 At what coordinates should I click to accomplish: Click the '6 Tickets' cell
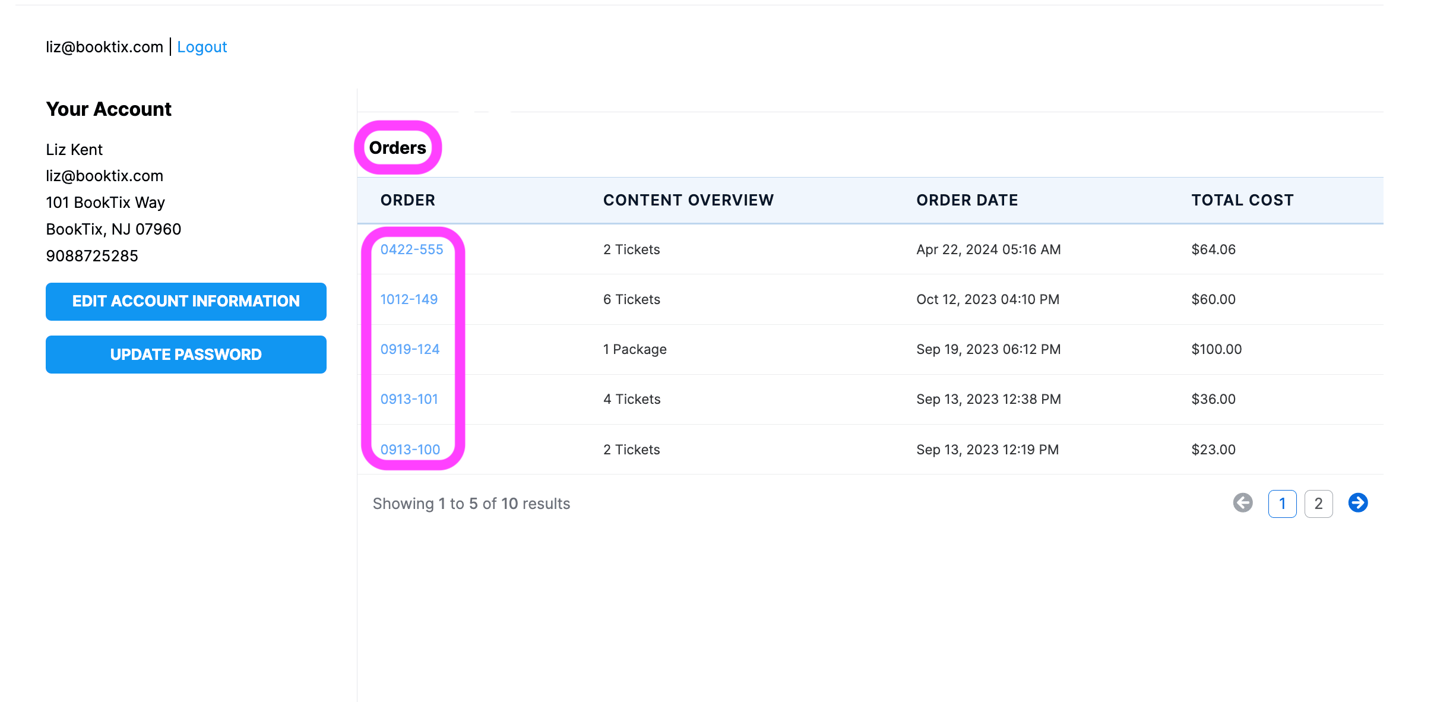click(631, 299)
